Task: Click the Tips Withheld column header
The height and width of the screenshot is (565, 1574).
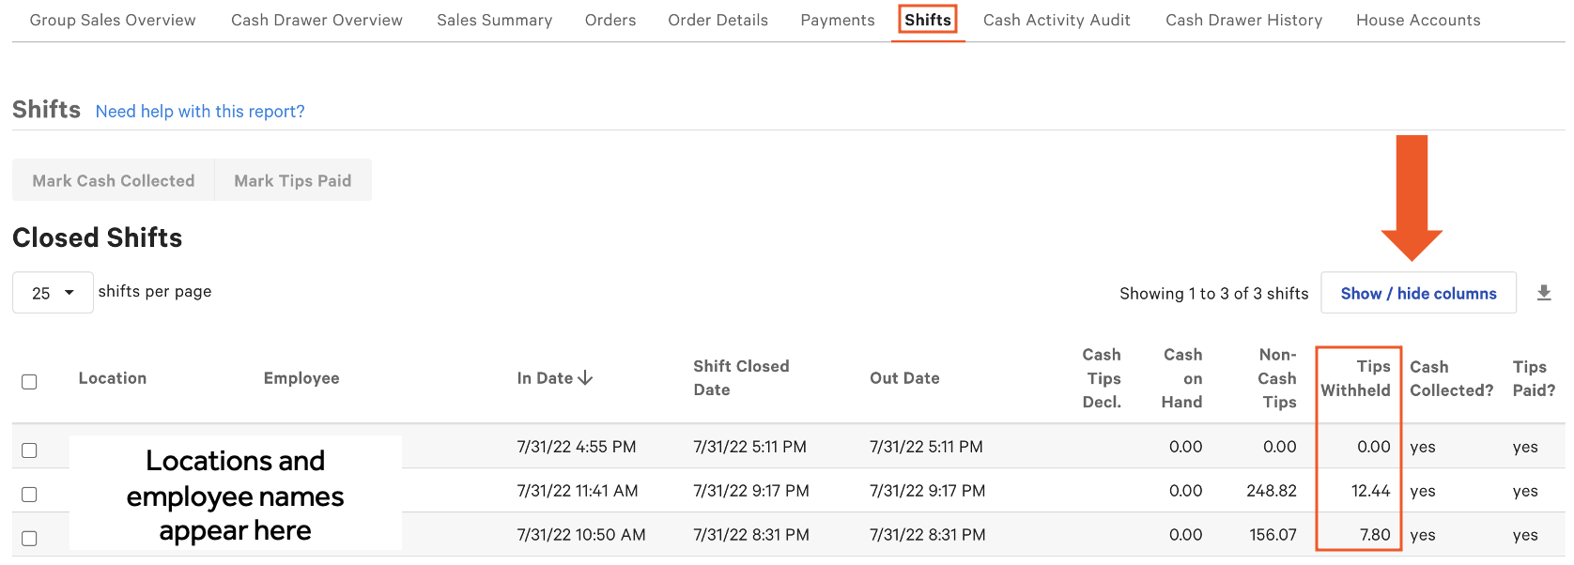Action: point(1356,378)
